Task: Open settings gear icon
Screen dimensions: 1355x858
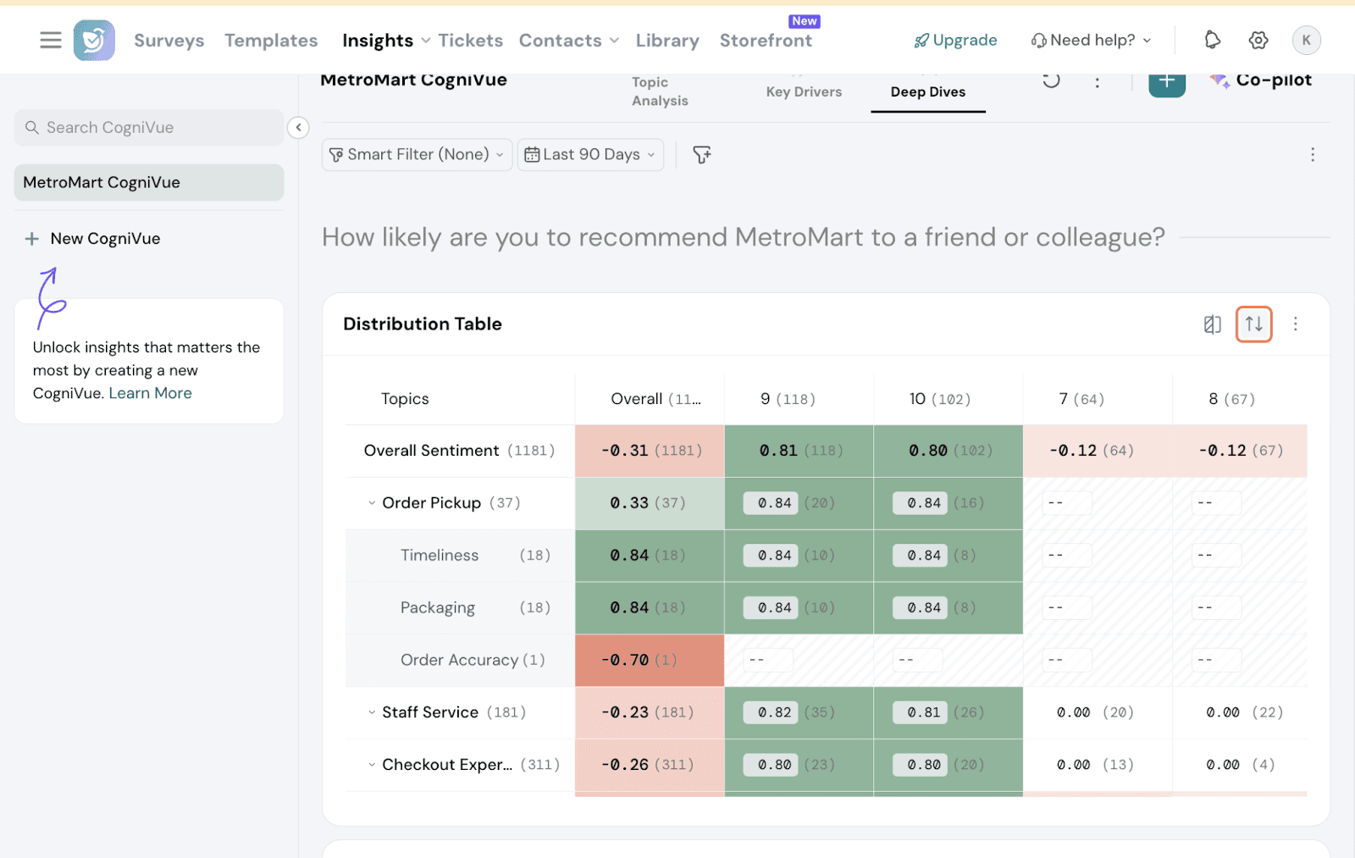Action: 1258,40
